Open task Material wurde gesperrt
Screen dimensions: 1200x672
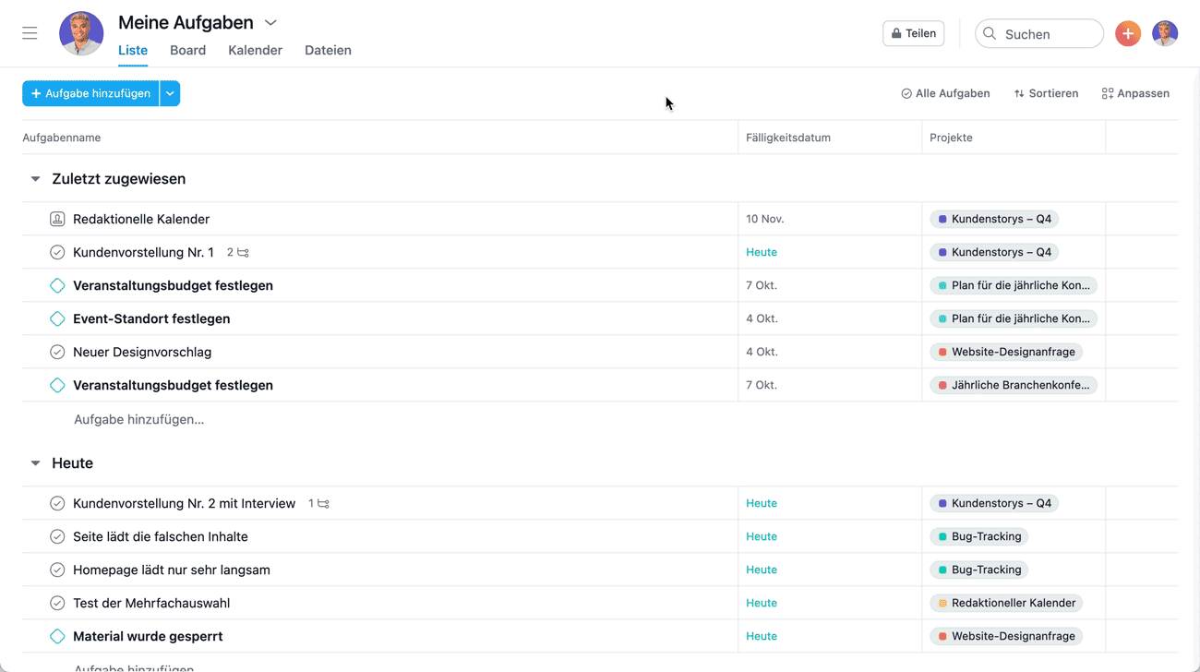148,636
